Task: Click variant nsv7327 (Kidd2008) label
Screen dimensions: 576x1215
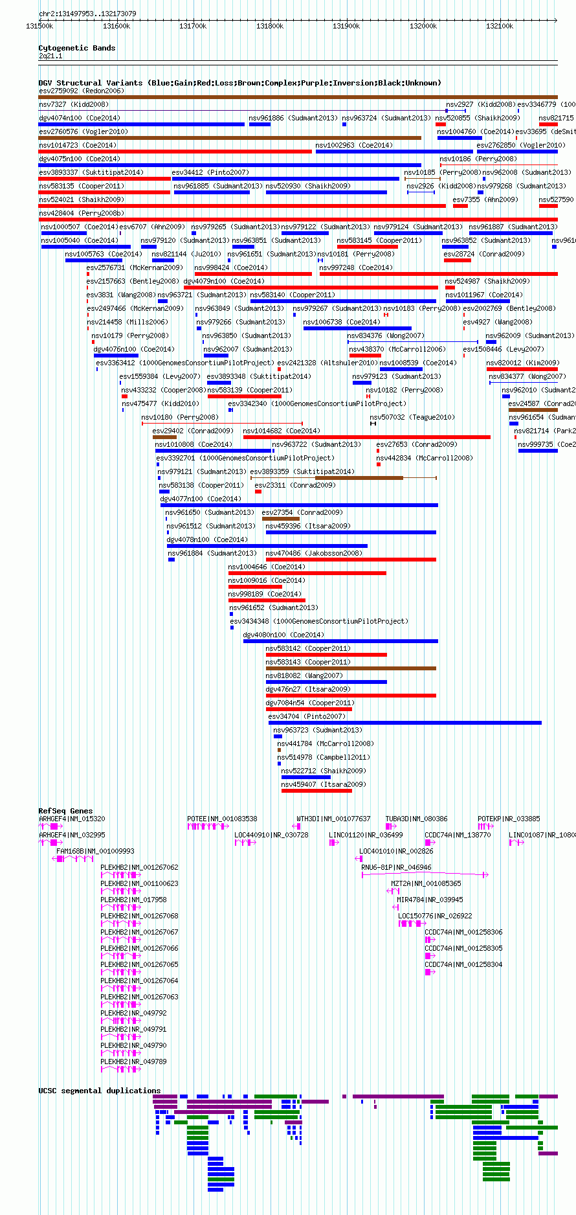Action: coord(74,104)
